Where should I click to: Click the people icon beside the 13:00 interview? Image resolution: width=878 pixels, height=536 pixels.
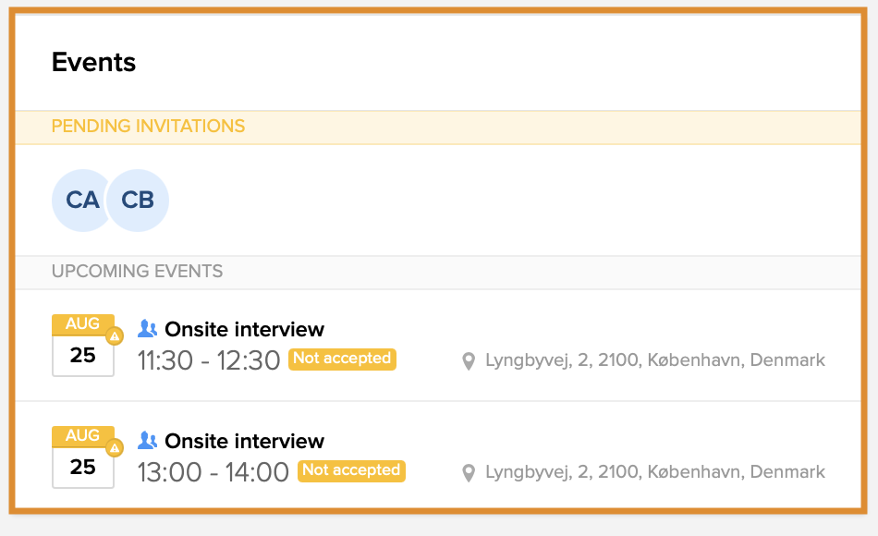pyautogui.click(x=147, y=441)
